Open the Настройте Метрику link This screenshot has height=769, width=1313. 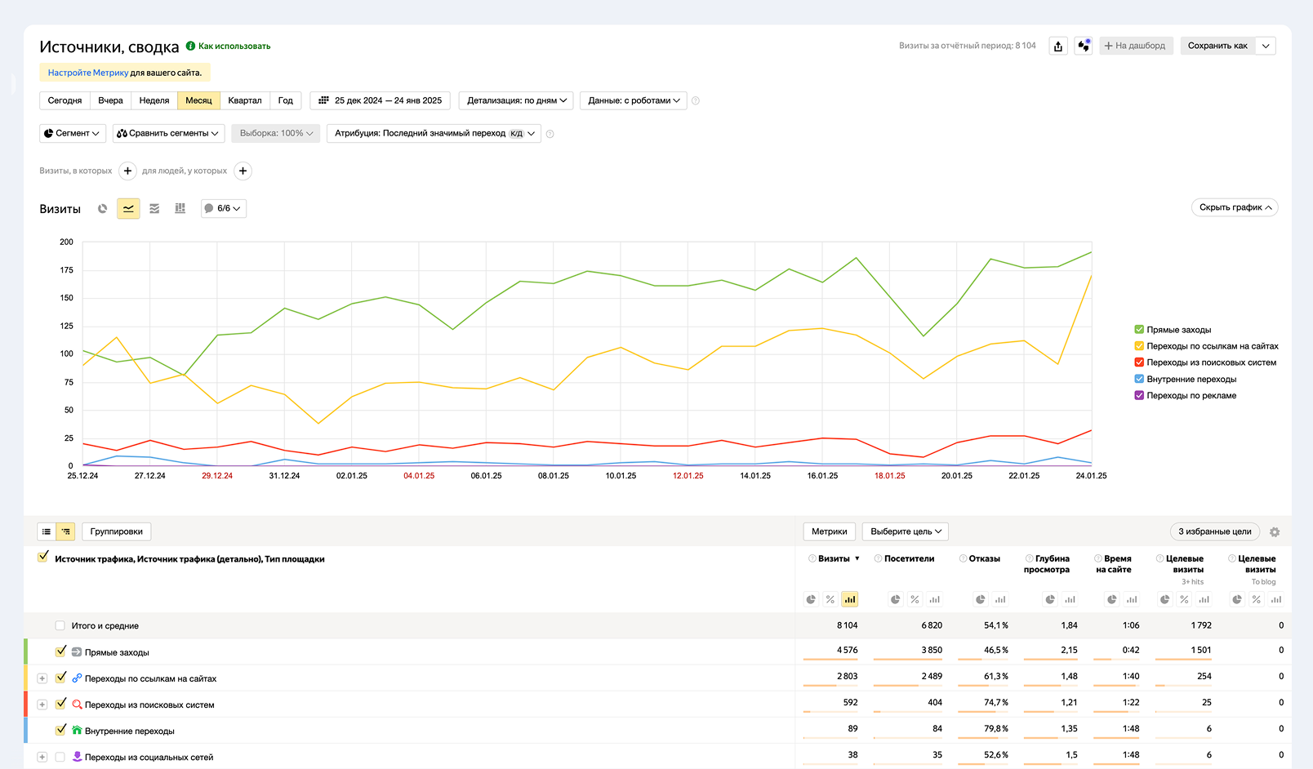88,73
